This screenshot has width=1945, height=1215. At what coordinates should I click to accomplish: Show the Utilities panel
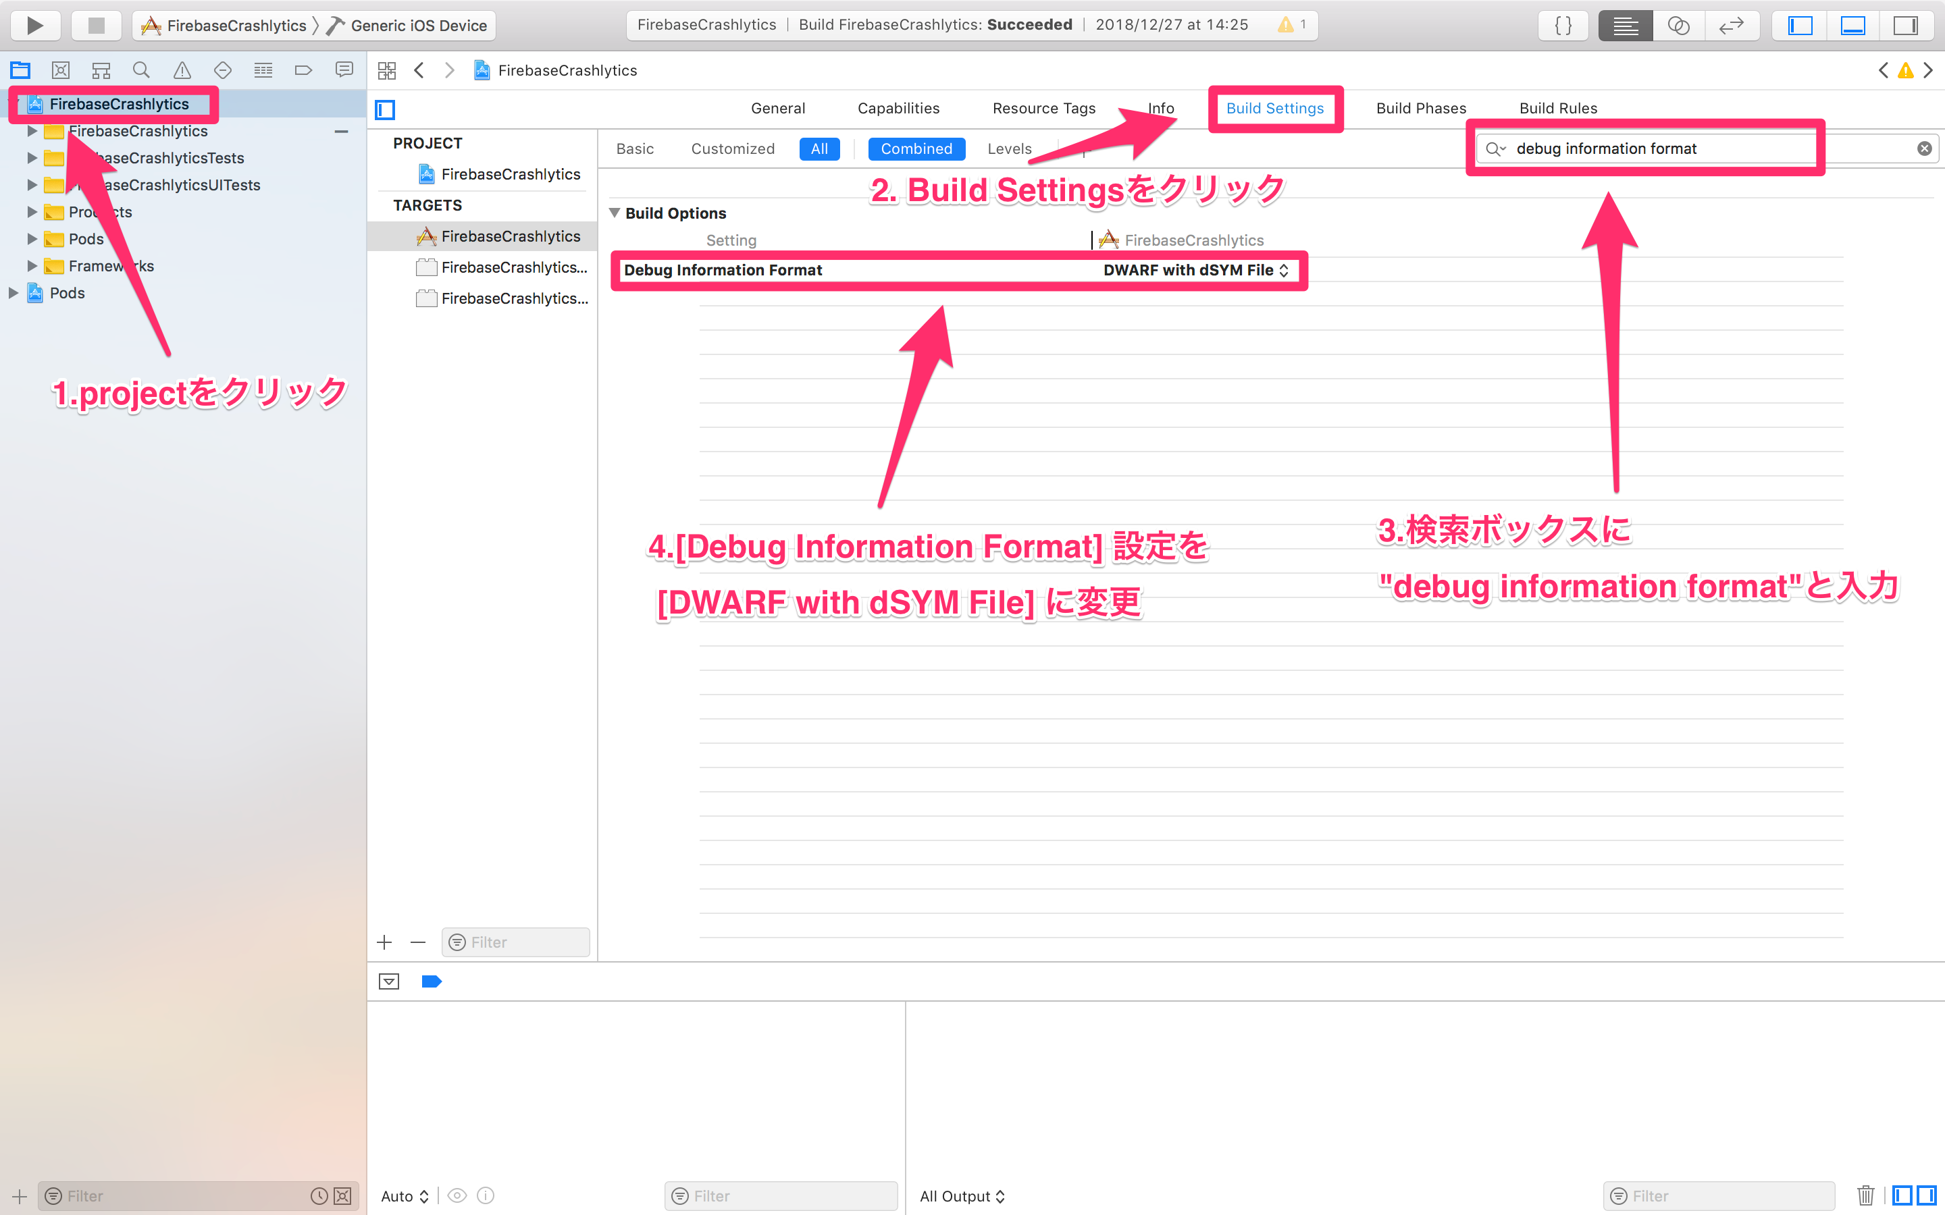pos(1907,25)
